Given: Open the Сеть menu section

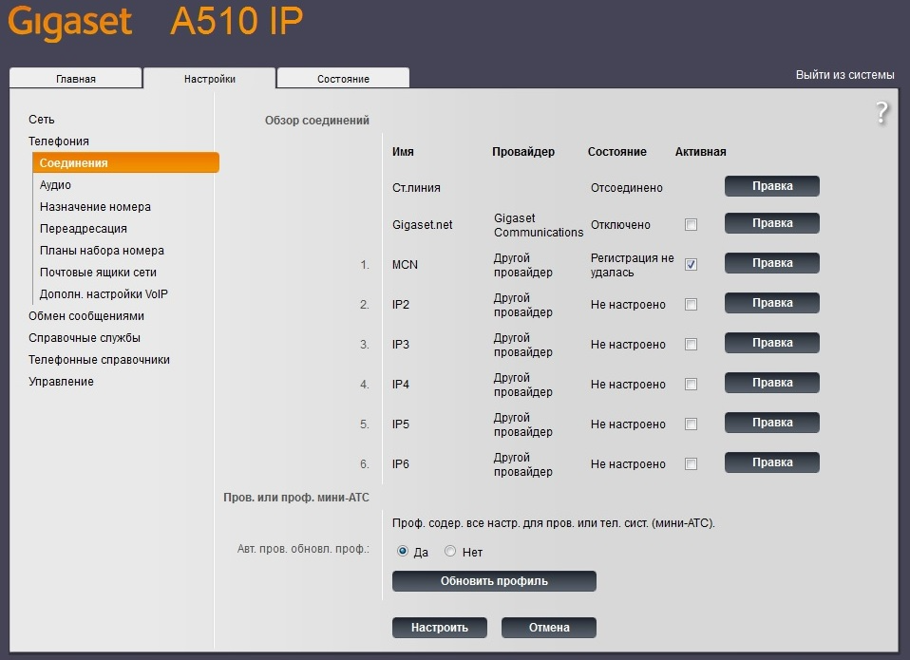Looking at the screenshot, I should coord(41,120).
